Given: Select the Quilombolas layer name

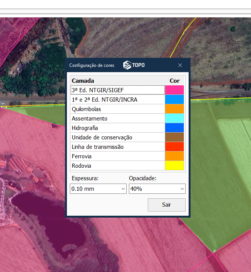Looking at the screenshot, I should click(x=87, y=109).
